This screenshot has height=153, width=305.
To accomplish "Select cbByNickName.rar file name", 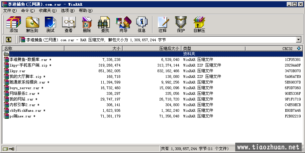I will pos(28,110).
